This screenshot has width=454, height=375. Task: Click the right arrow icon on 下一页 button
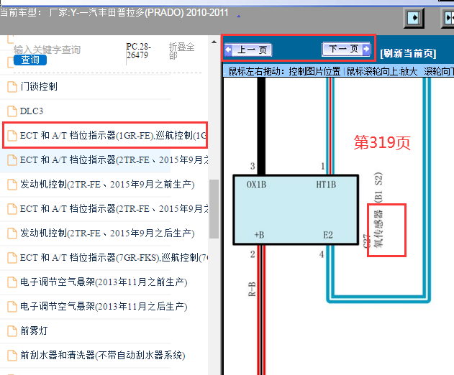click(x=366, y=49)
